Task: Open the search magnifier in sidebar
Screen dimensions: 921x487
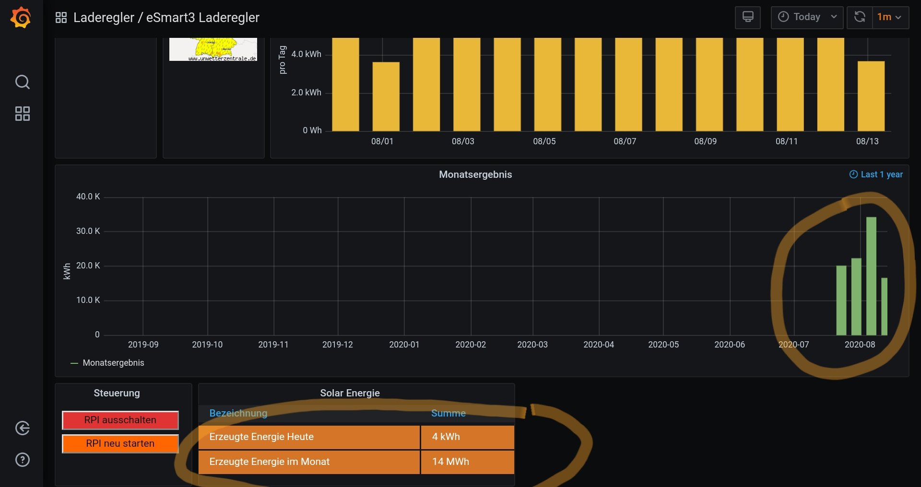Action: click(x=22, y=82)
